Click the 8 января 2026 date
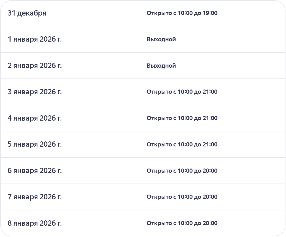 (34, 223)
